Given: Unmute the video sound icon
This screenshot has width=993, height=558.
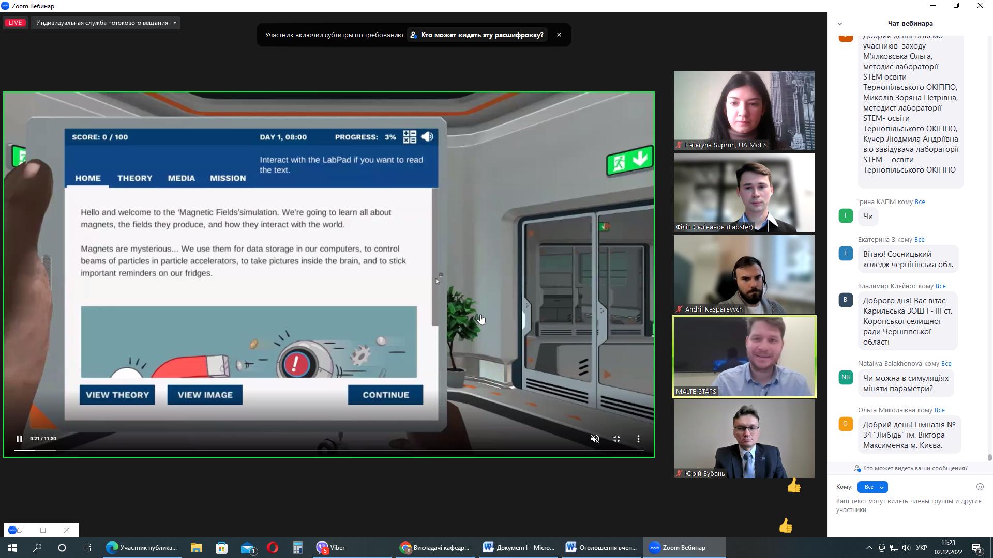Looking at the screenshot, I should coord(595,439).
